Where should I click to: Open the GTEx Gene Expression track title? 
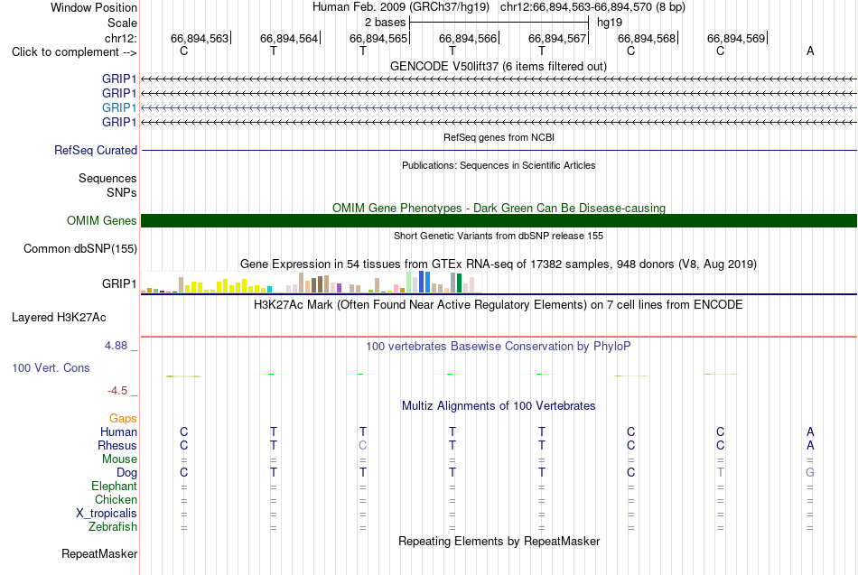(499, 264)
